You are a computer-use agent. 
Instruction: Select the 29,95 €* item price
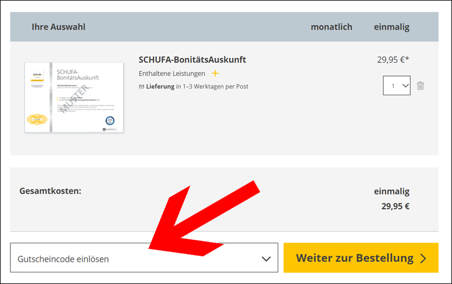pyautogui.click(x=393, y=60)
